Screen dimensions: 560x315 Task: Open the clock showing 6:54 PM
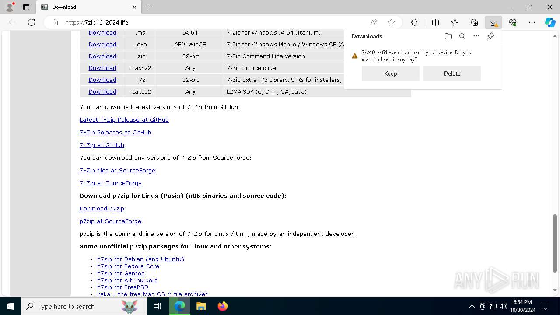pos(523,306)
